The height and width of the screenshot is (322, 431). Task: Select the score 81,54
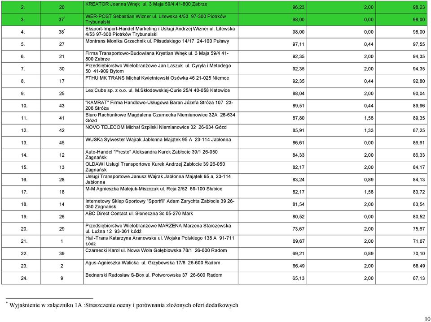(x=298, y=205)
